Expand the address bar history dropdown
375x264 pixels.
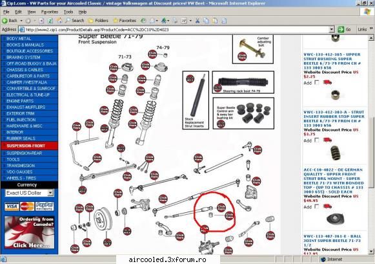pos(332,30)
